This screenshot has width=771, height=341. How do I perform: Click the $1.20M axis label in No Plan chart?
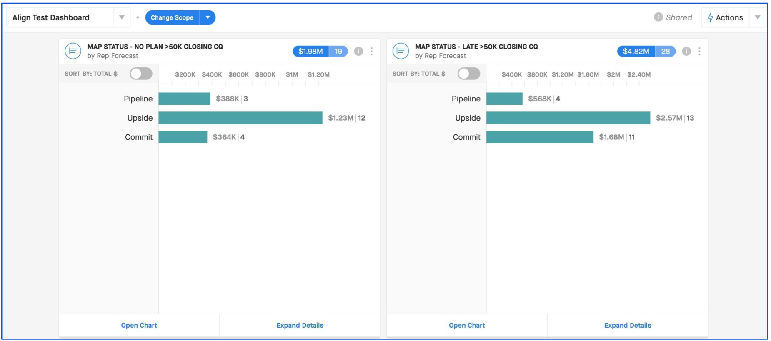[319, 74]
